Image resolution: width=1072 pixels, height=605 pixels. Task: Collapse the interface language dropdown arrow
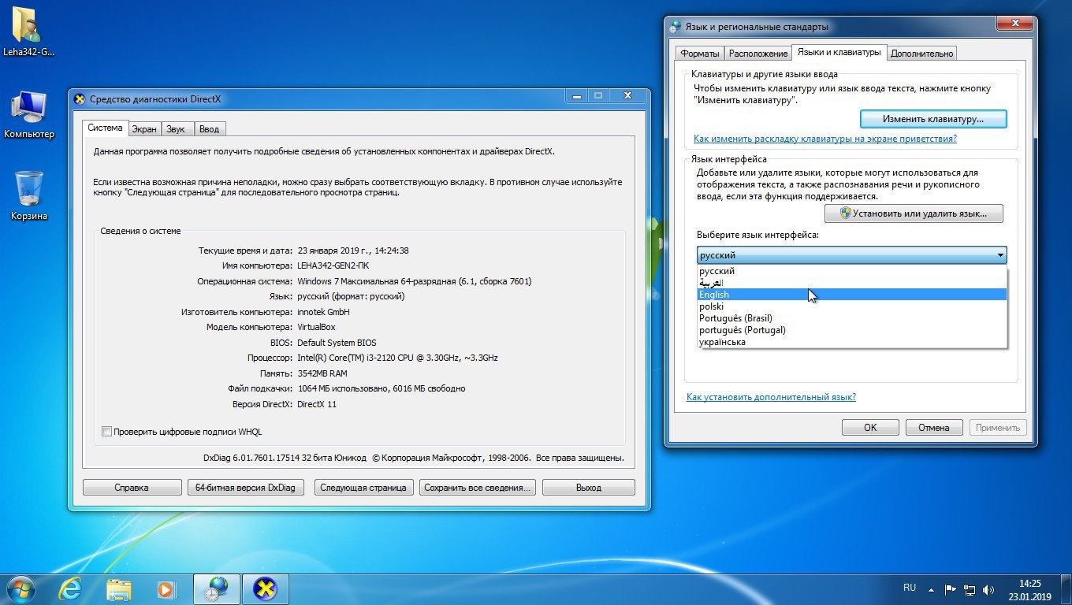pos(999,255)
